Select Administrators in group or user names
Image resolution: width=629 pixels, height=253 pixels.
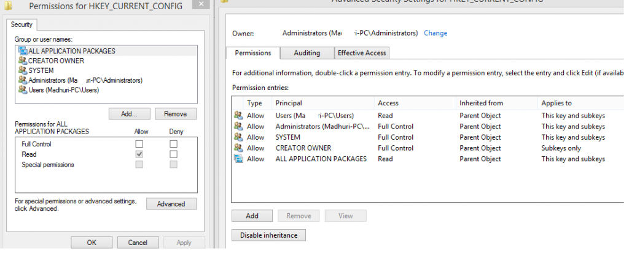pos(85,80)
